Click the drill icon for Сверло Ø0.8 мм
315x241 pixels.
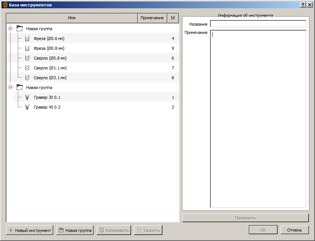pyautogui.click(x=27, y=58)
